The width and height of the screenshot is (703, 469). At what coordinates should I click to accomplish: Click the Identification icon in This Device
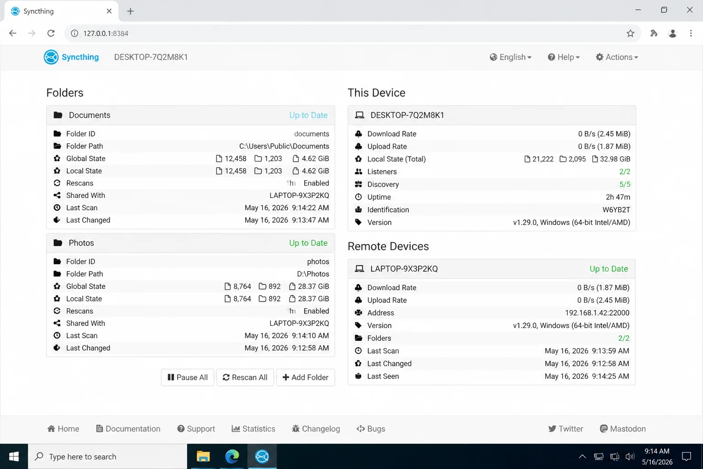358,209
